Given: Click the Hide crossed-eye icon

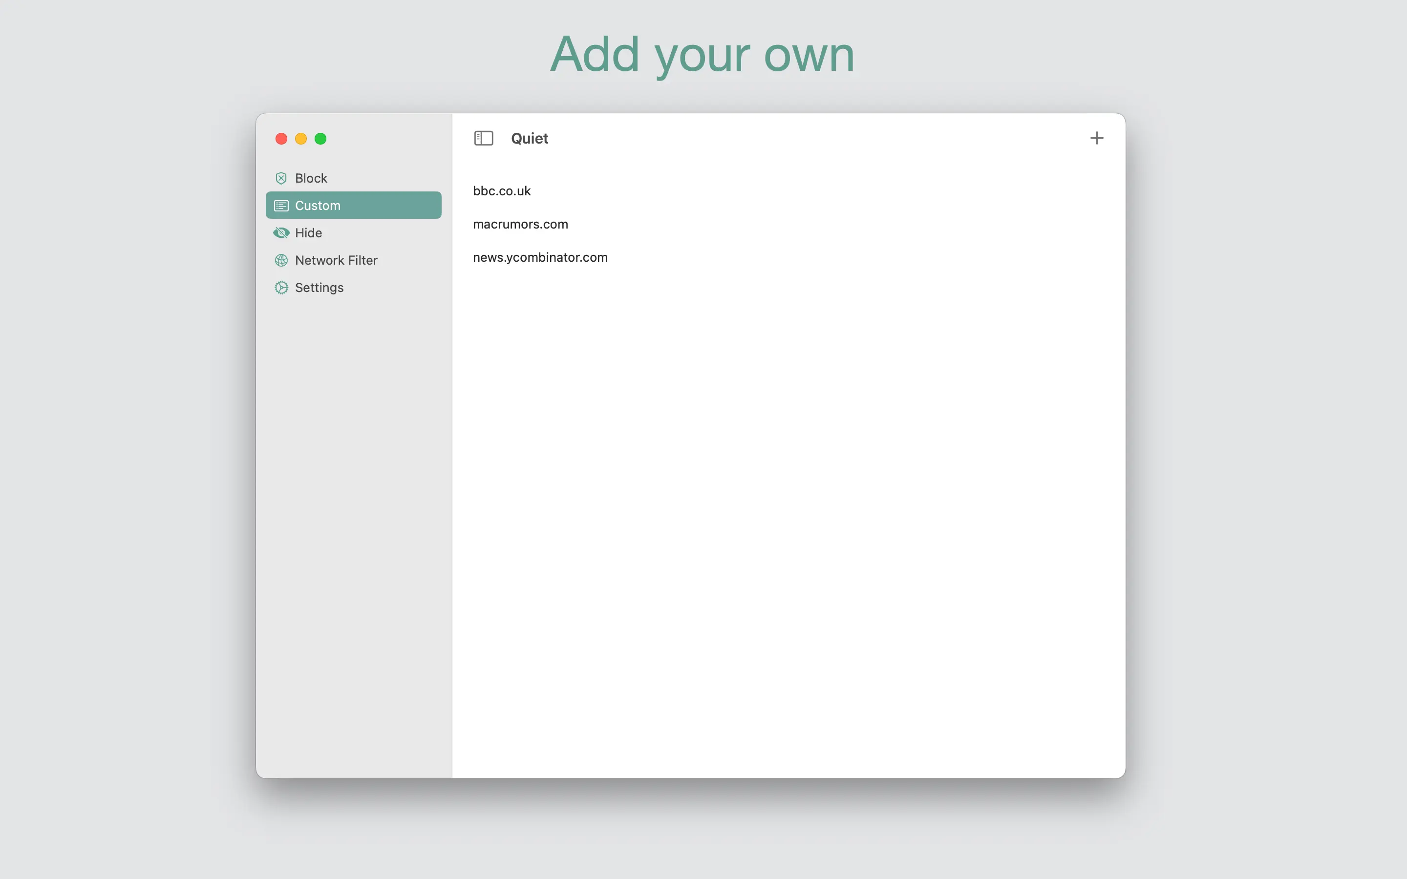Looking at the screenshot, I should tap(281, 232).
